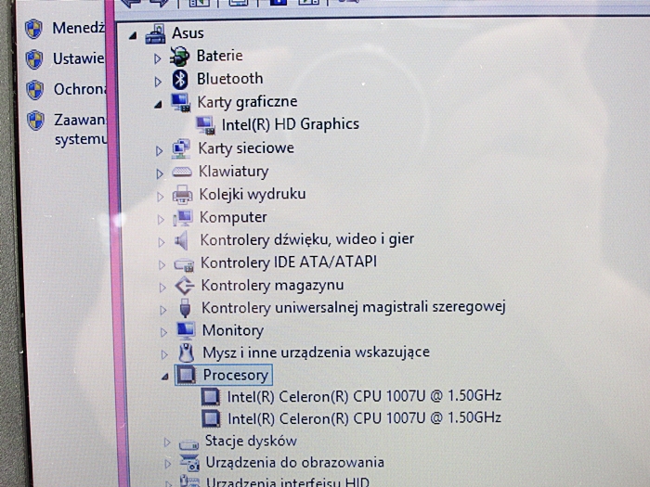Click the shield icon next to Ustawie

pyautogui.click(x=34, y=59)
